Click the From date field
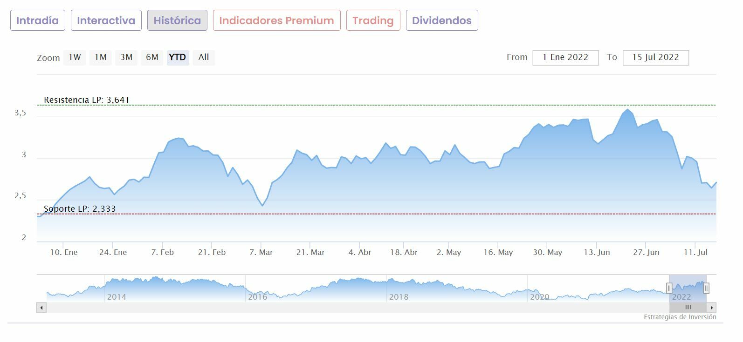Screen dimensions: 743x342 pos(565,57)
